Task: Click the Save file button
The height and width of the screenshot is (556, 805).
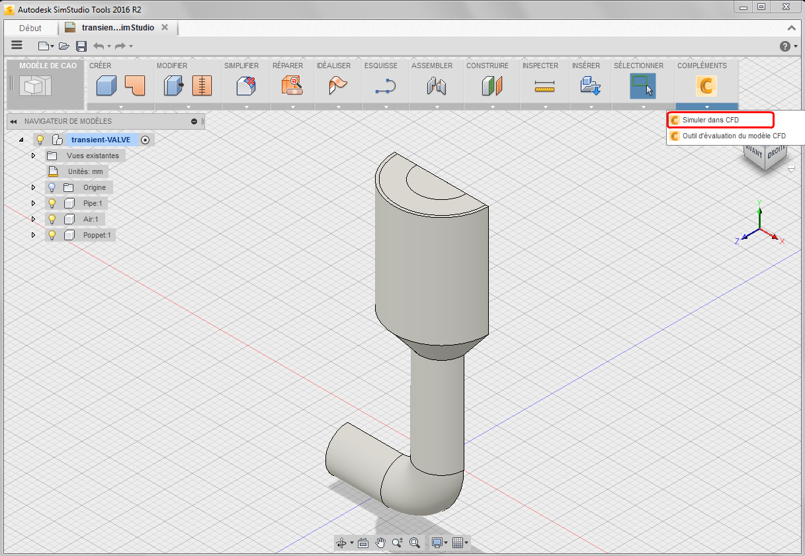Action: [81, 46]
